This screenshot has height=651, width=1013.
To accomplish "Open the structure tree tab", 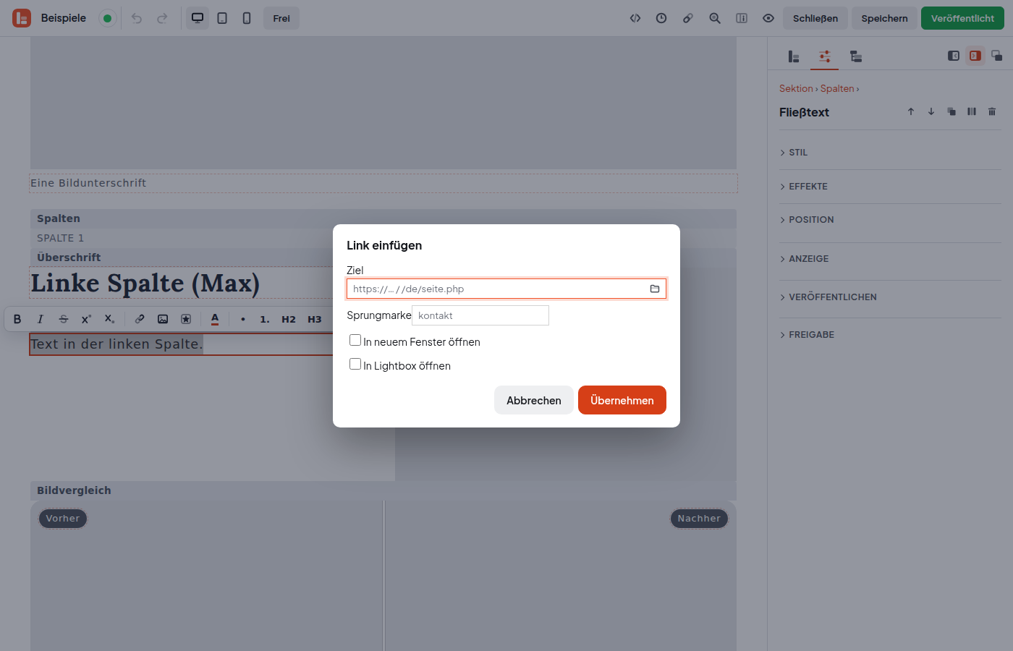I will coord(855,56).
